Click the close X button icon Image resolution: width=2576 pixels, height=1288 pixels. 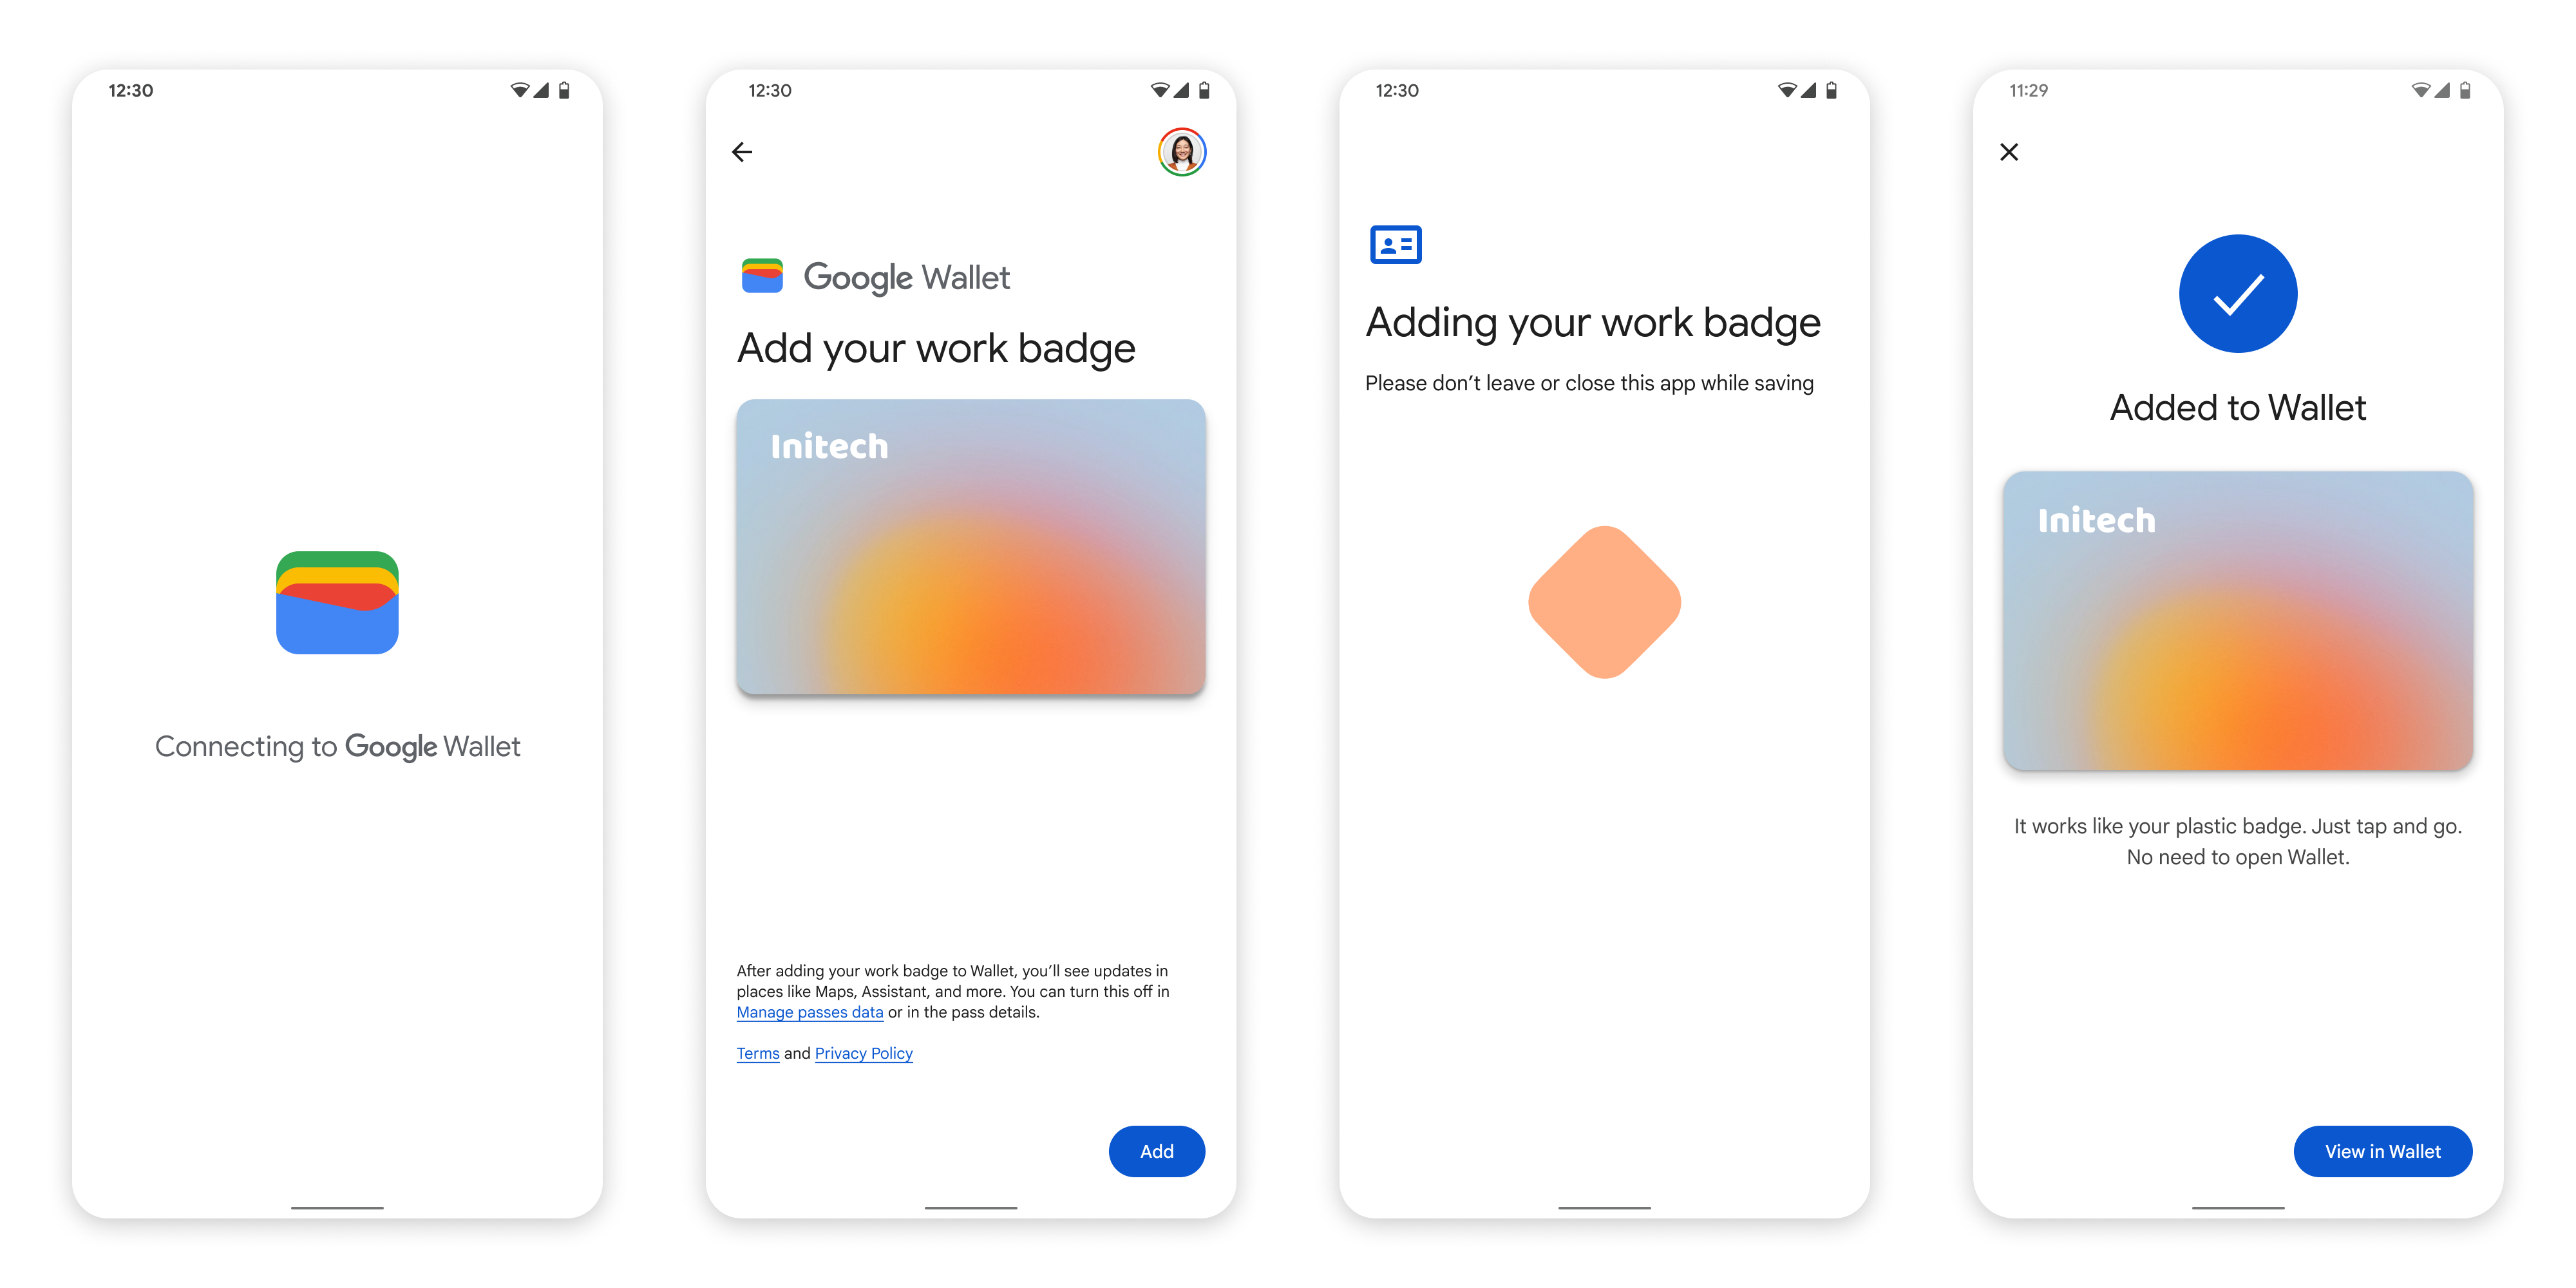(x=2009, y=151)
